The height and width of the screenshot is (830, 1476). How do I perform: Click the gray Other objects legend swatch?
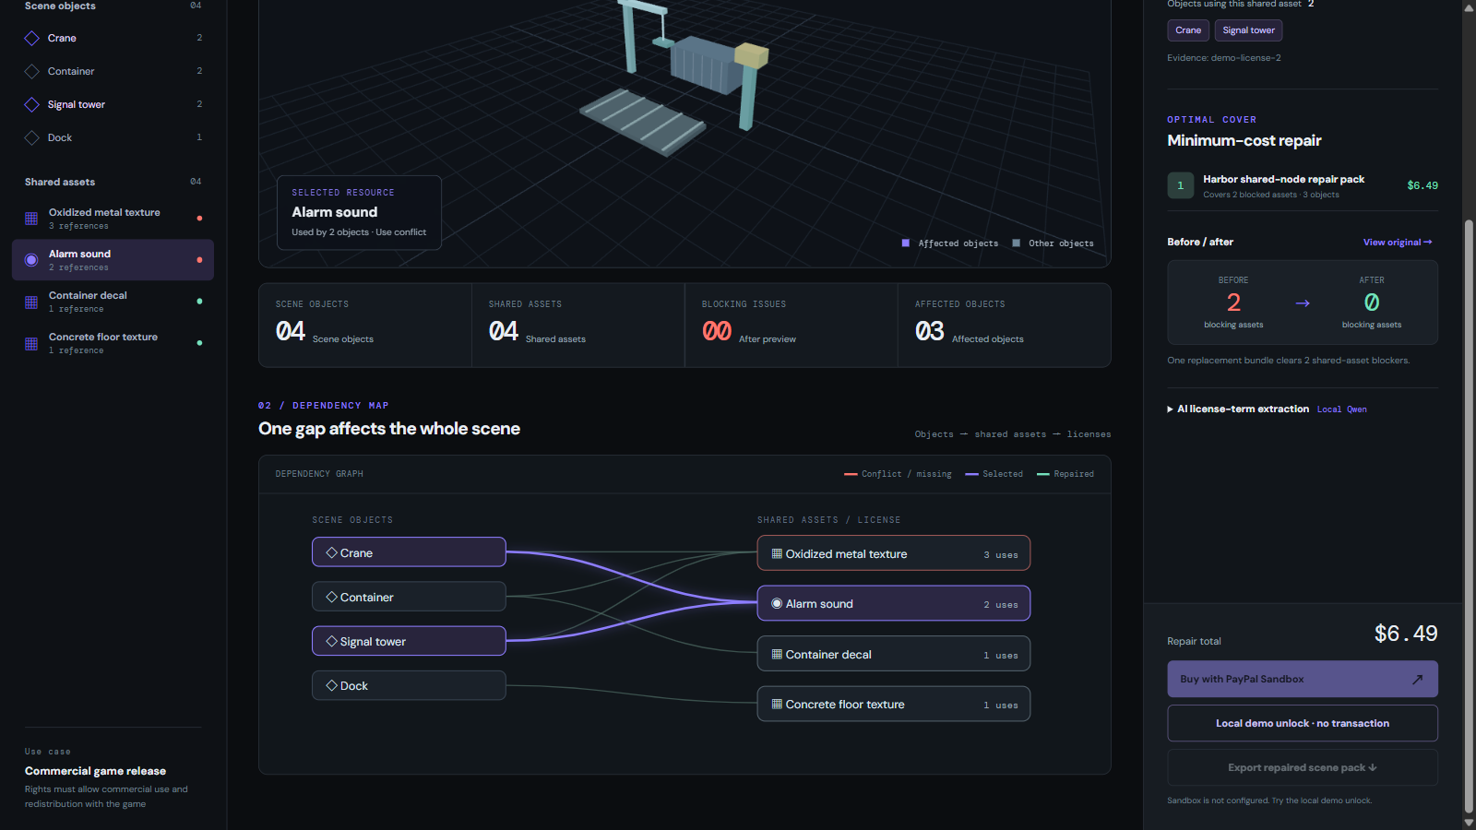point(1017,243)
